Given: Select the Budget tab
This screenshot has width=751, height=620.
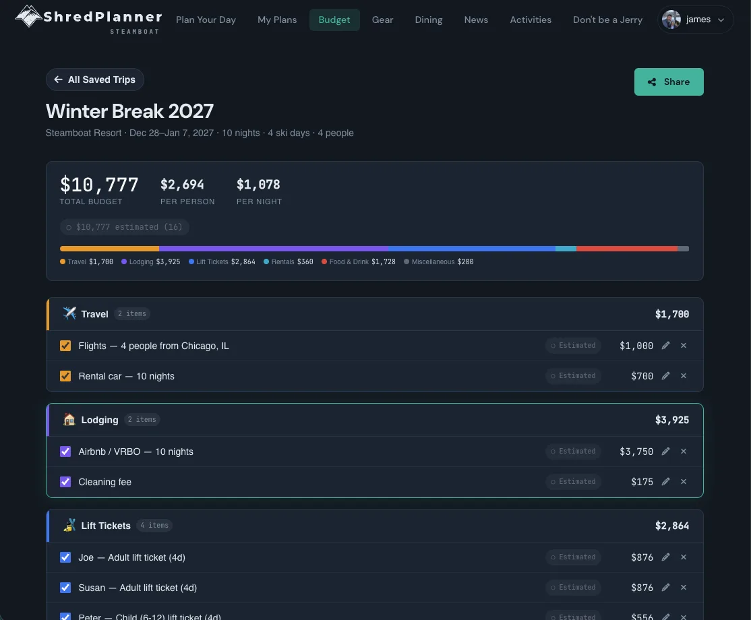Looking at the screenshot, I should coord(334,20).
